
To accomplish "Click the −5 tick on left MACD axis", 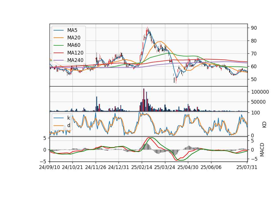I will [x=43, y=161].
